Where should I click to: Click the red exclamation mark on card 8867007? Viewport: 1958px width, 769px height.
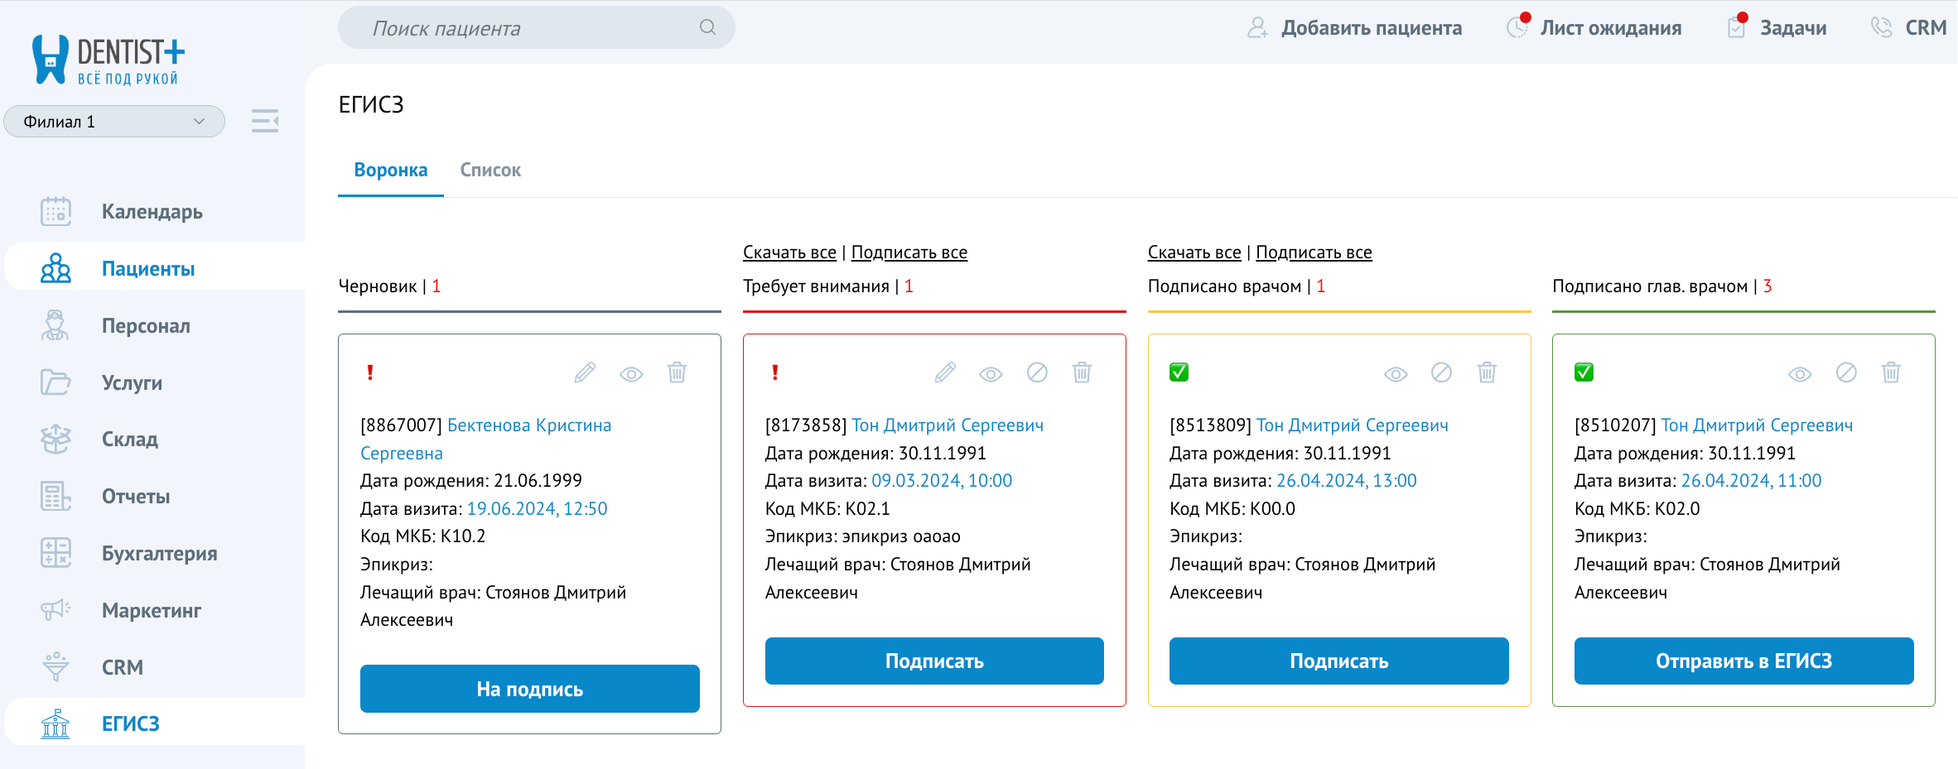point(370,372)
